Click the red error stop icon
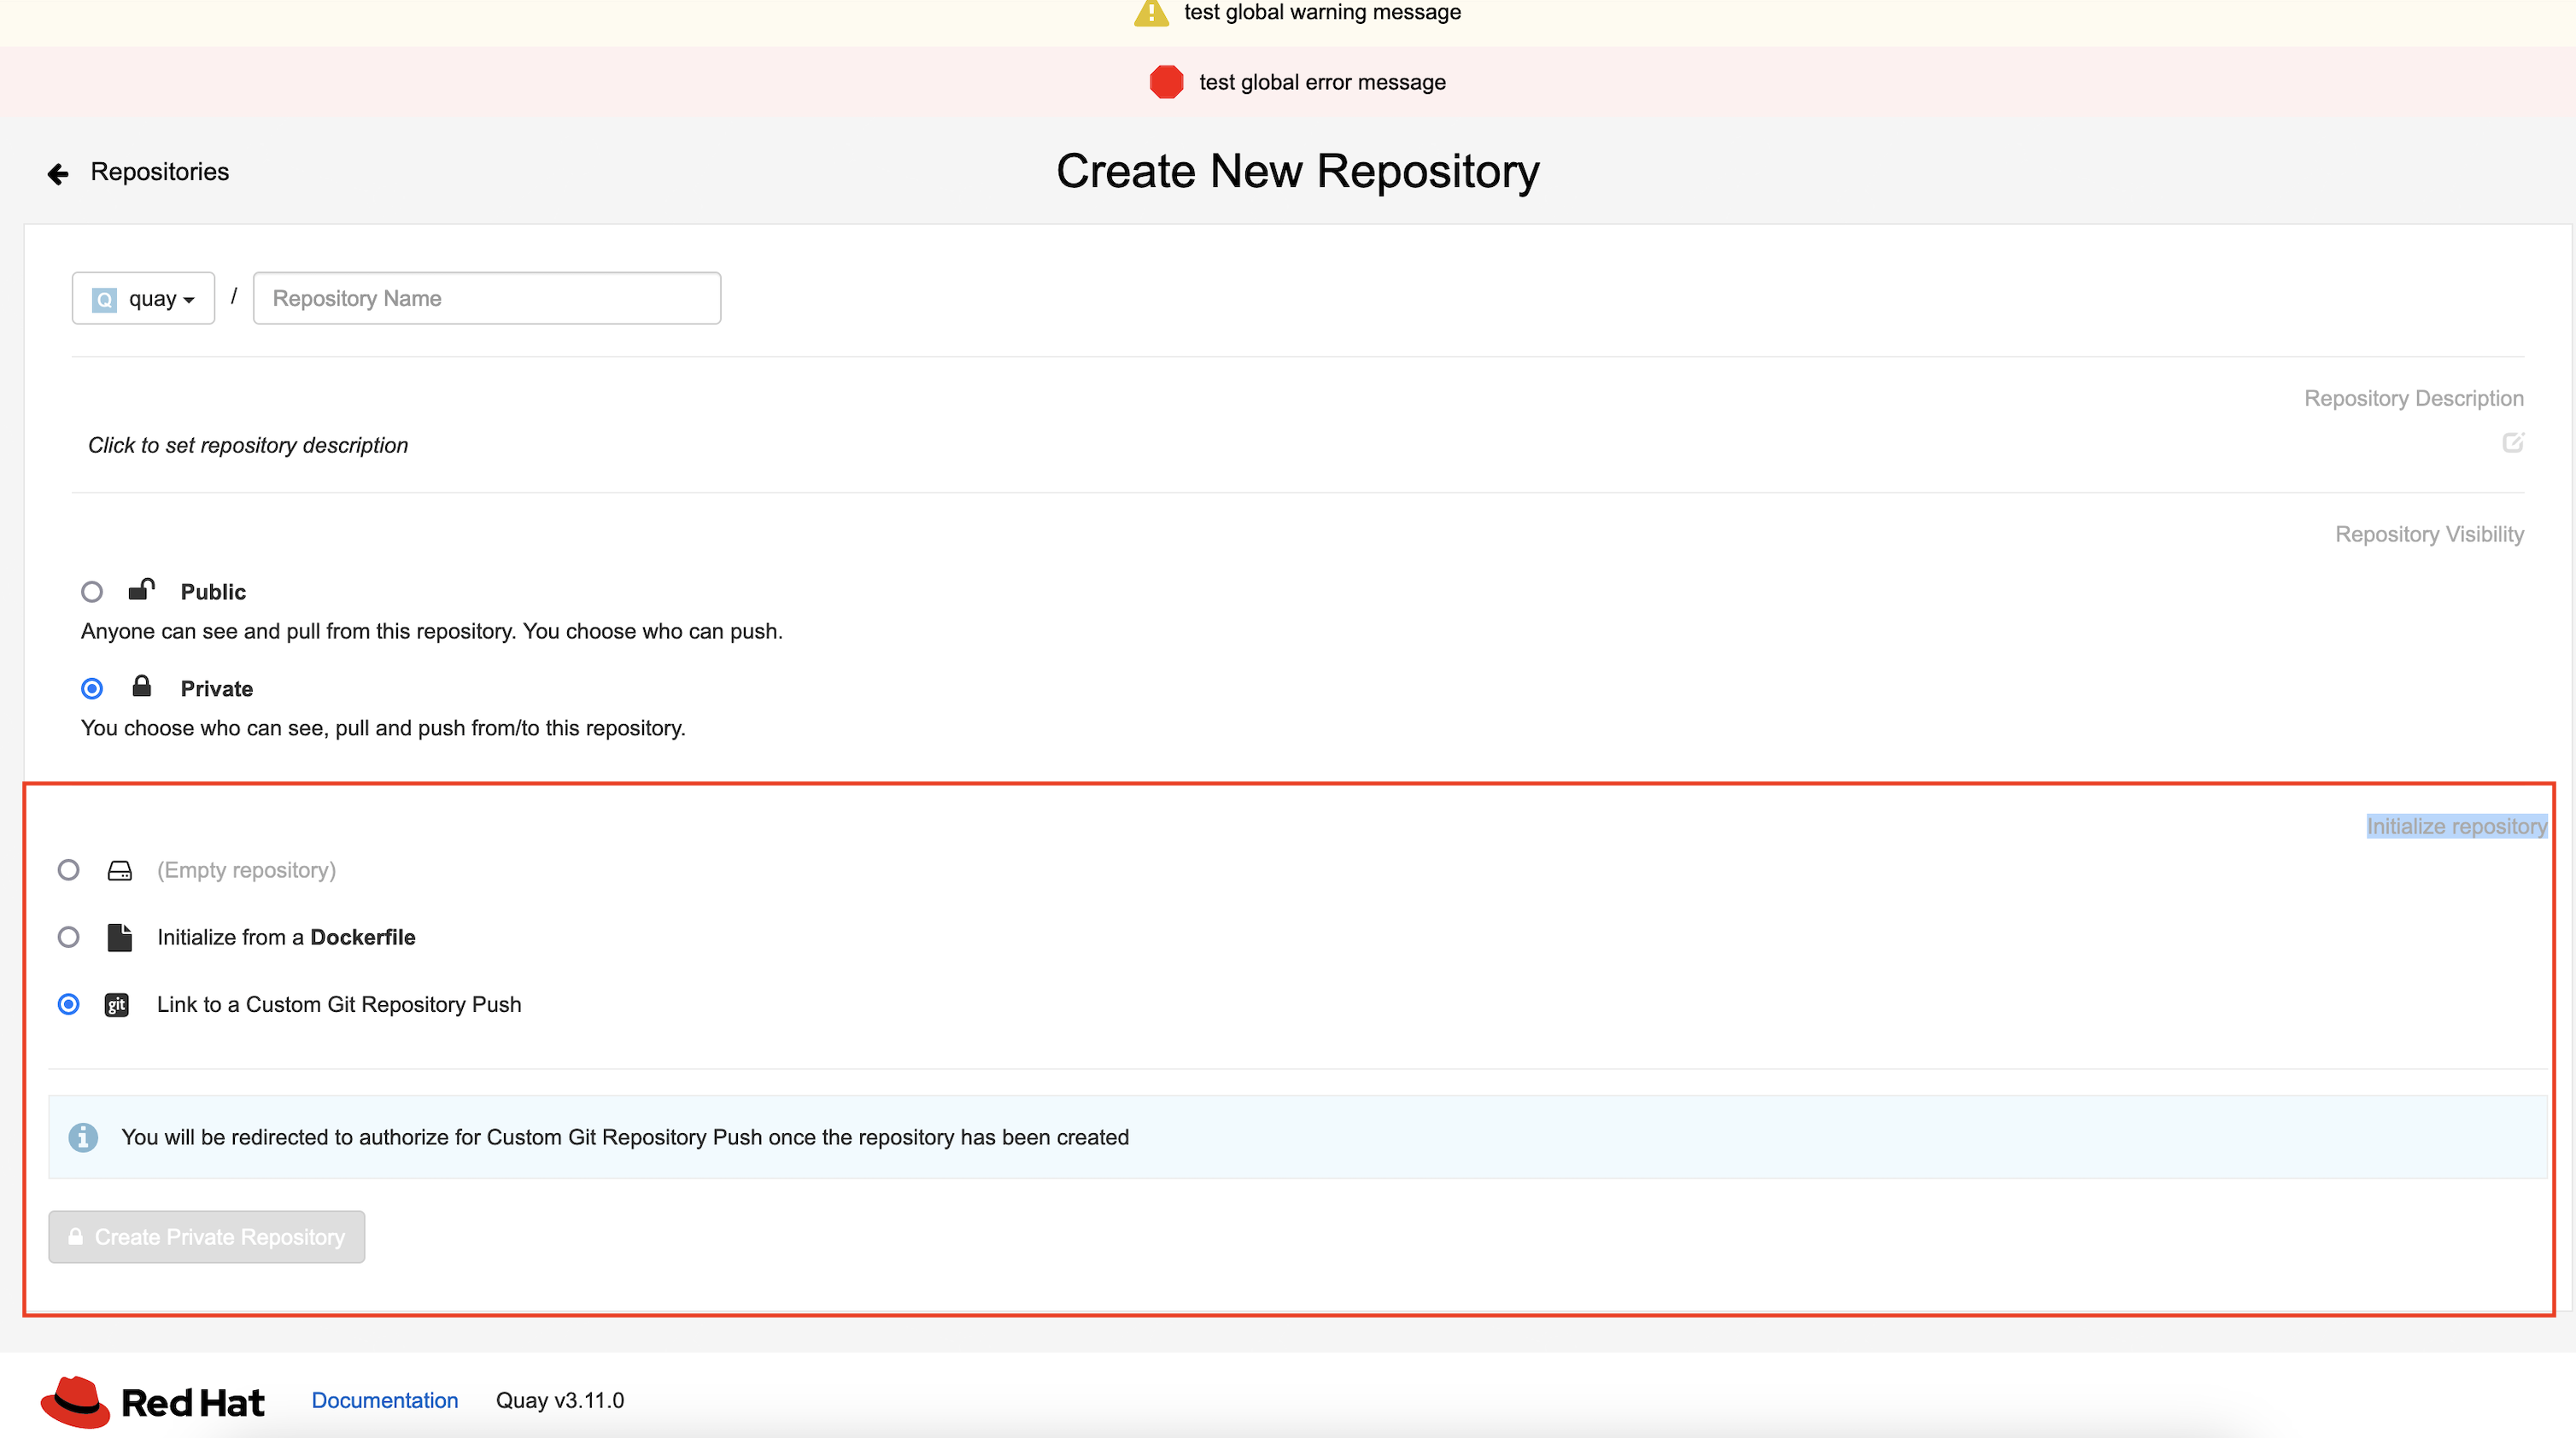Image resolution: width=2576 pixels, height=1438 pixels. [x=1166, y=82]
